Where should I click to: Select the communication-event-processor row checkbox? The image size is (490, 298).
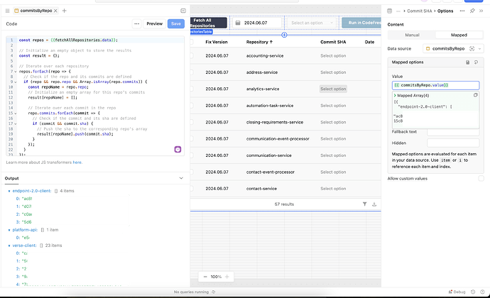(192, 138)
